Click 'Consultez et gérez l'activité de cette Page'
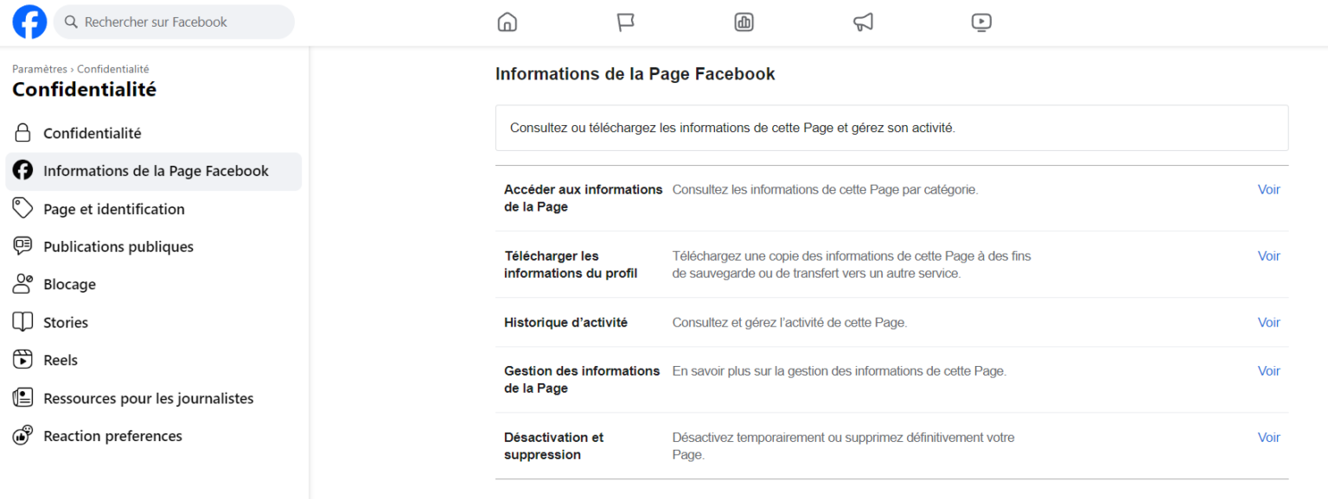 pyautogui.click(x=790, y=322)
